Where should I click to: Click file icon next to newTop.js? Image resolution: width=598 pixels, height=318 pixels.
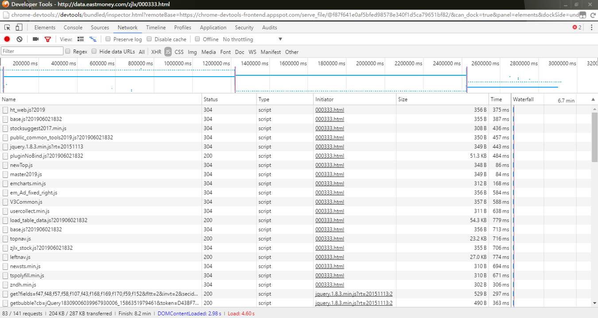tap(5, 165)
